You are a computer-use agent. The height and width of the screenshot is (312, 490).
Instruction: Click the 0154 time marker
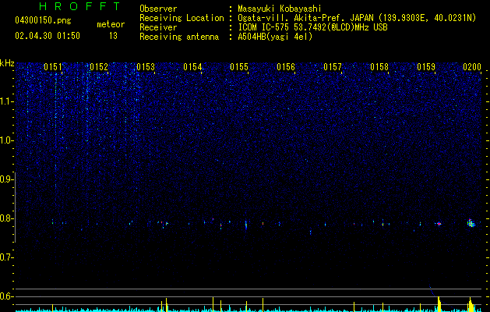coord(192,67)
